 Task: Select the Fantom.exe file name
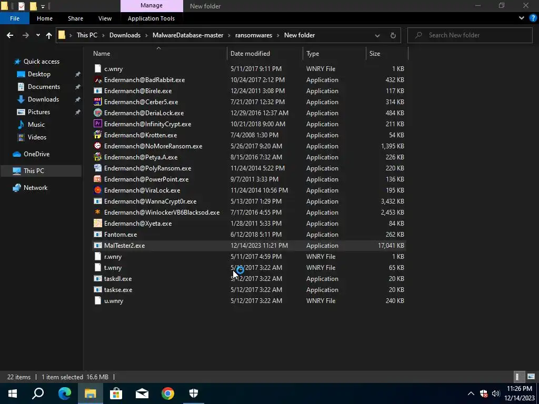click(x=121, y=234)
